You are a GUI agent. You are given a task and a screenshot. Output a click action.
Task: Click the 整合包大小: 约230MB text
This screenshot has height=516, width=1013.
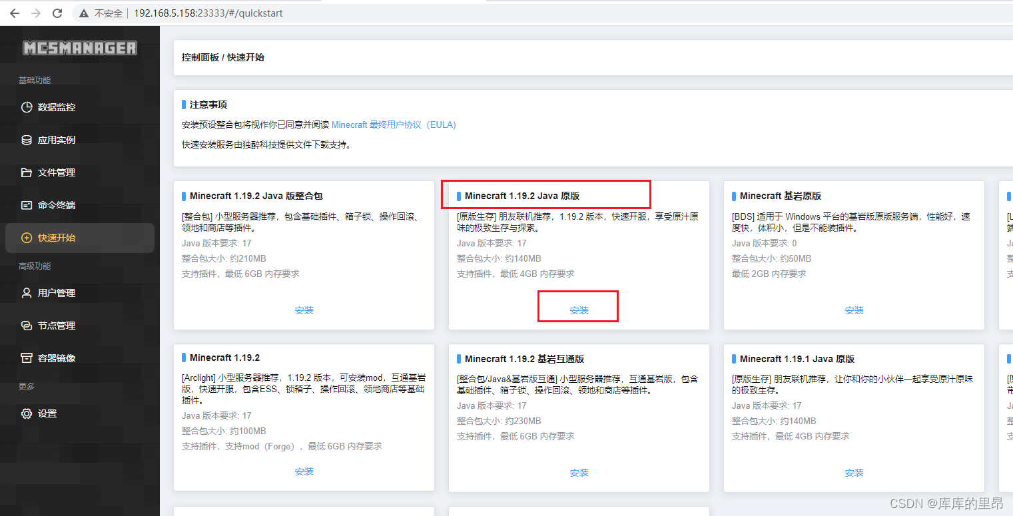point(499,421)
